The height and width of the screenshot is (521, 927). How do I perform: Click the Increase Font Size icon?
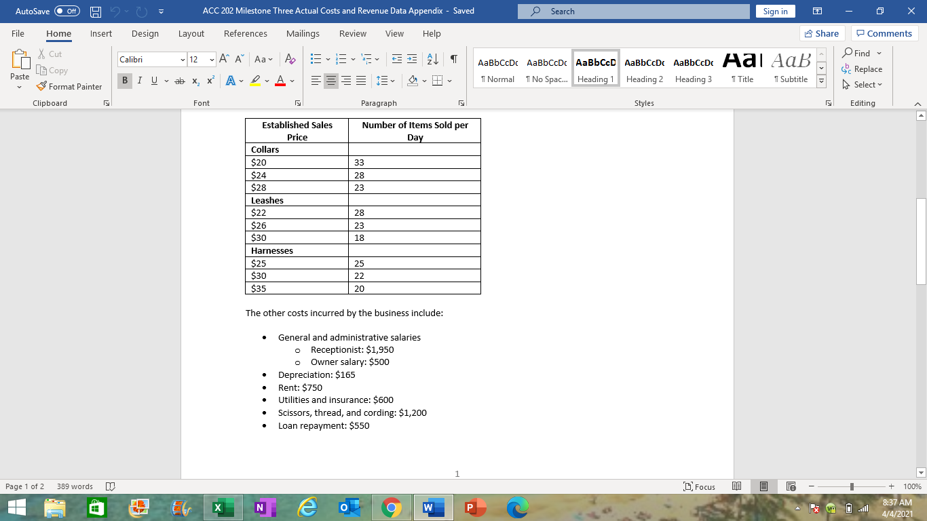pyautogui.click(x=223, y=59)
